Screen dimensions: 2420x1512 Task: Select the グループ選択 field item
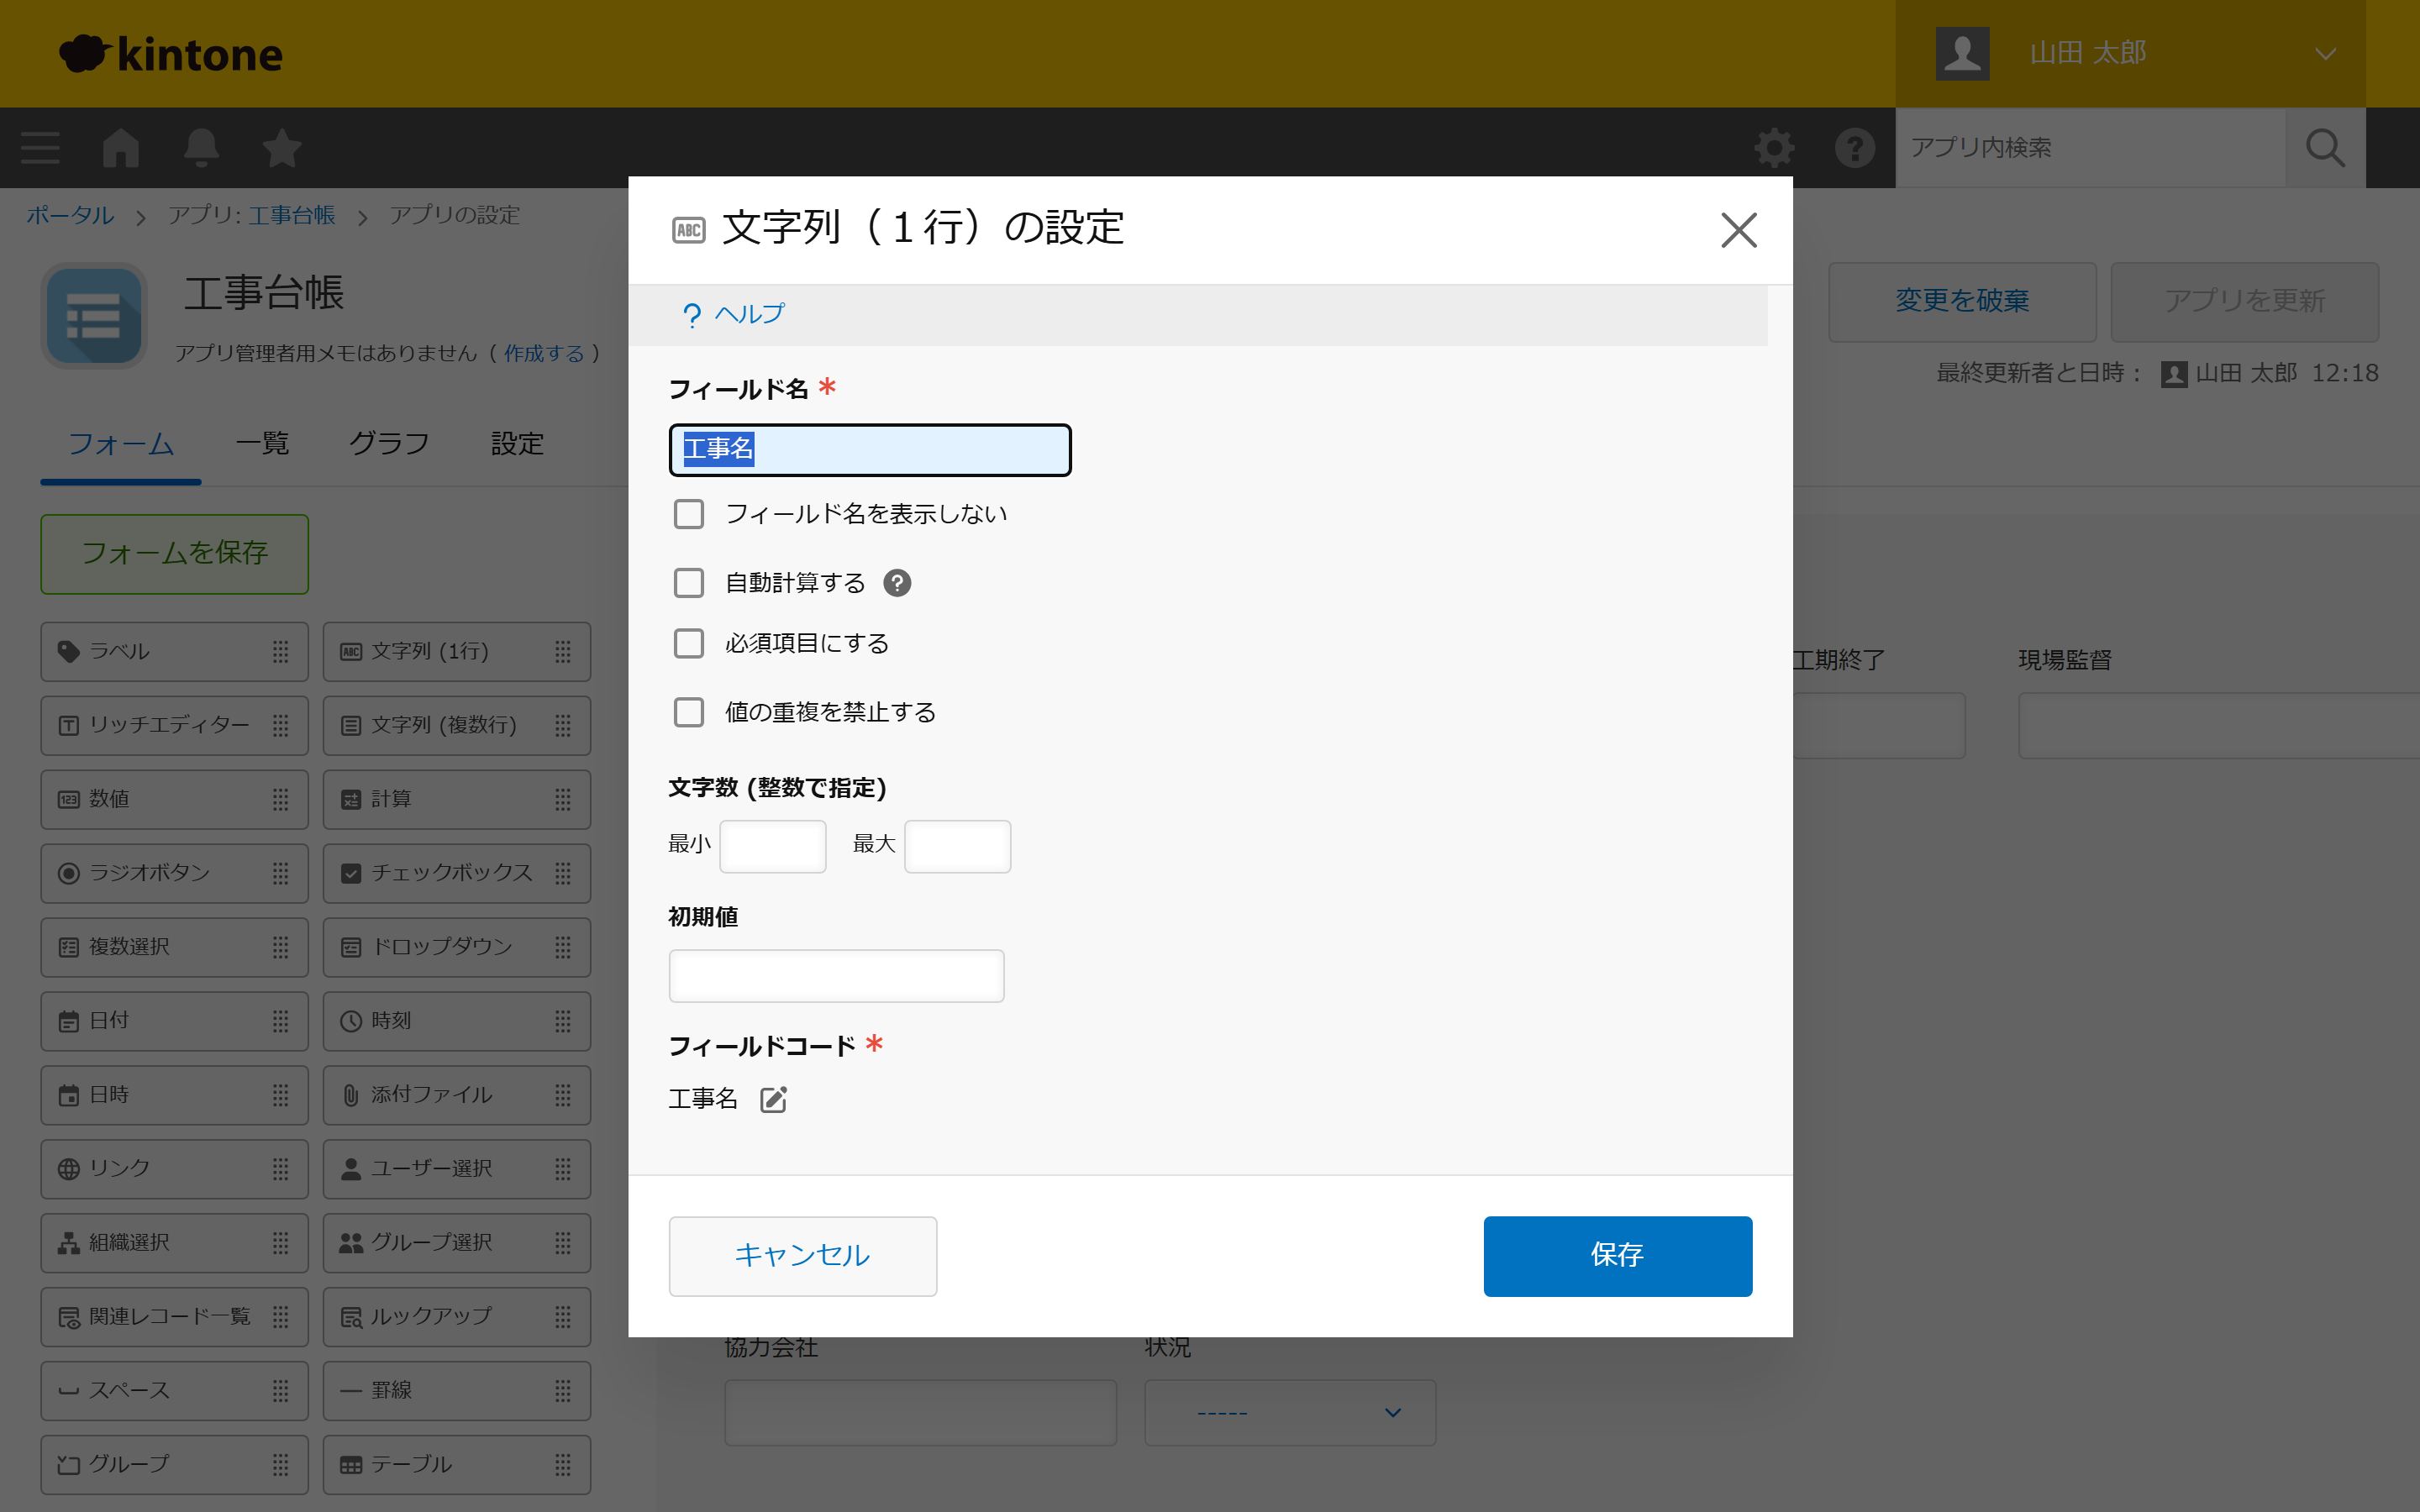coord(457,1244)
